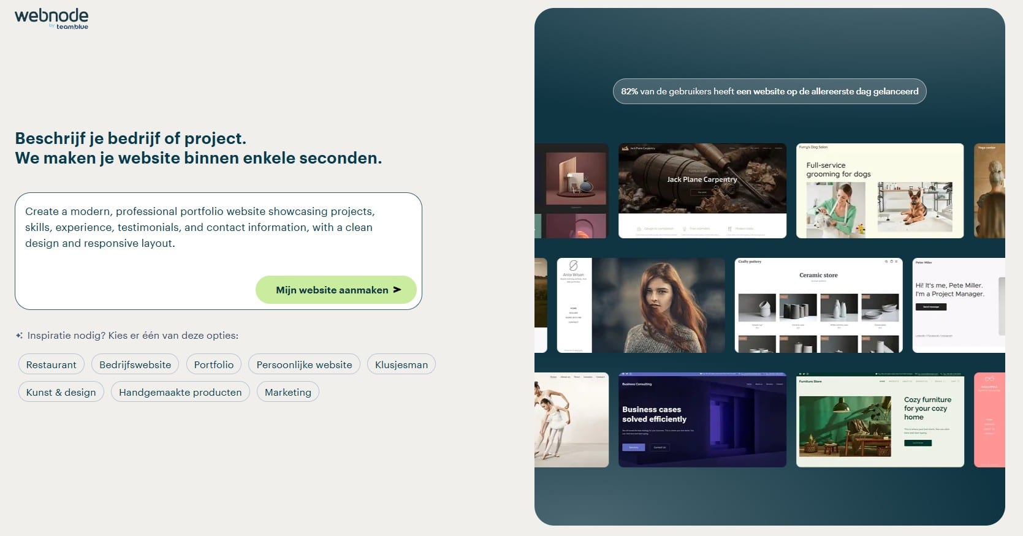Choose the Portfolio option chip
The height and width of the screenshot is (536, 1023).
tap(213, 364)
